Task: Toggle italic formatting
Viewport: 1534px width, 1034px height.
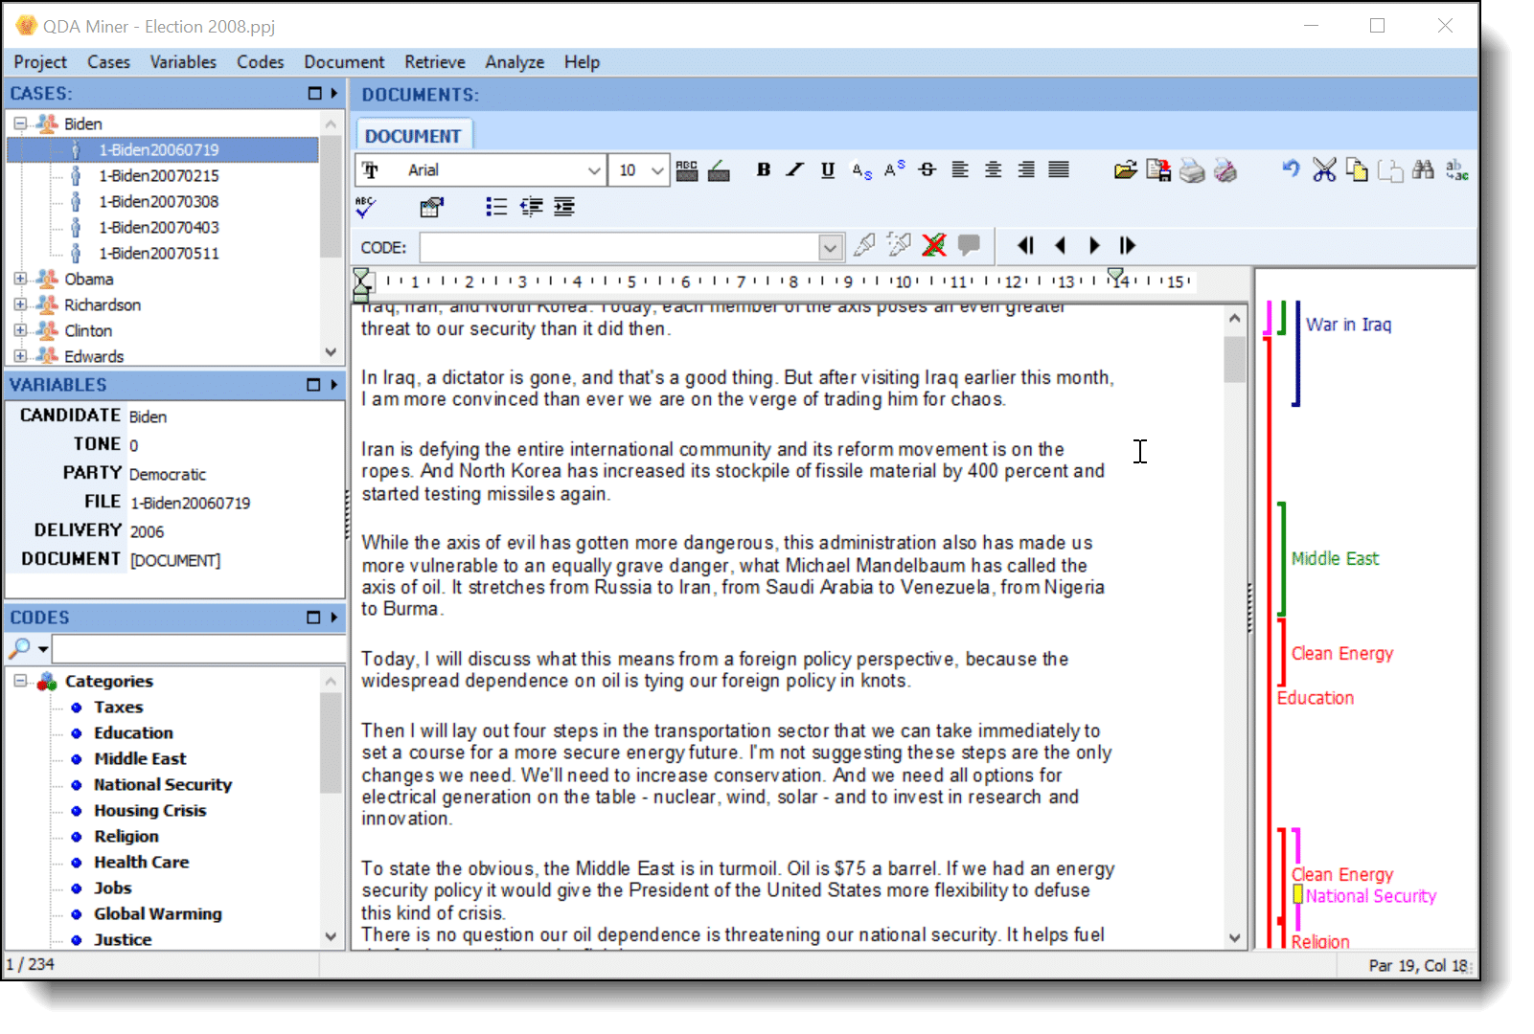Action: pyautogui.click(x=794, y=169)
